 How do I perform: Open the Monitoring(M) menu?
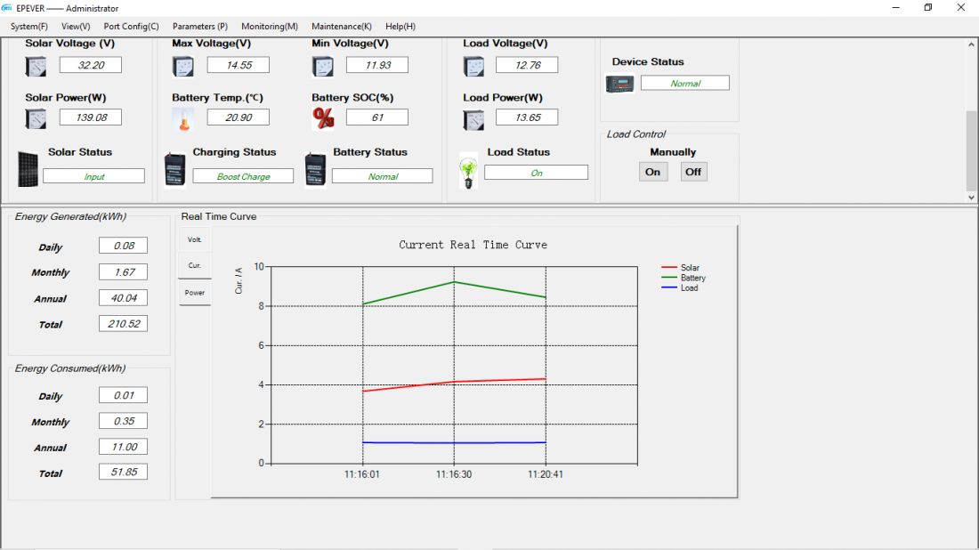click(270, 26)
